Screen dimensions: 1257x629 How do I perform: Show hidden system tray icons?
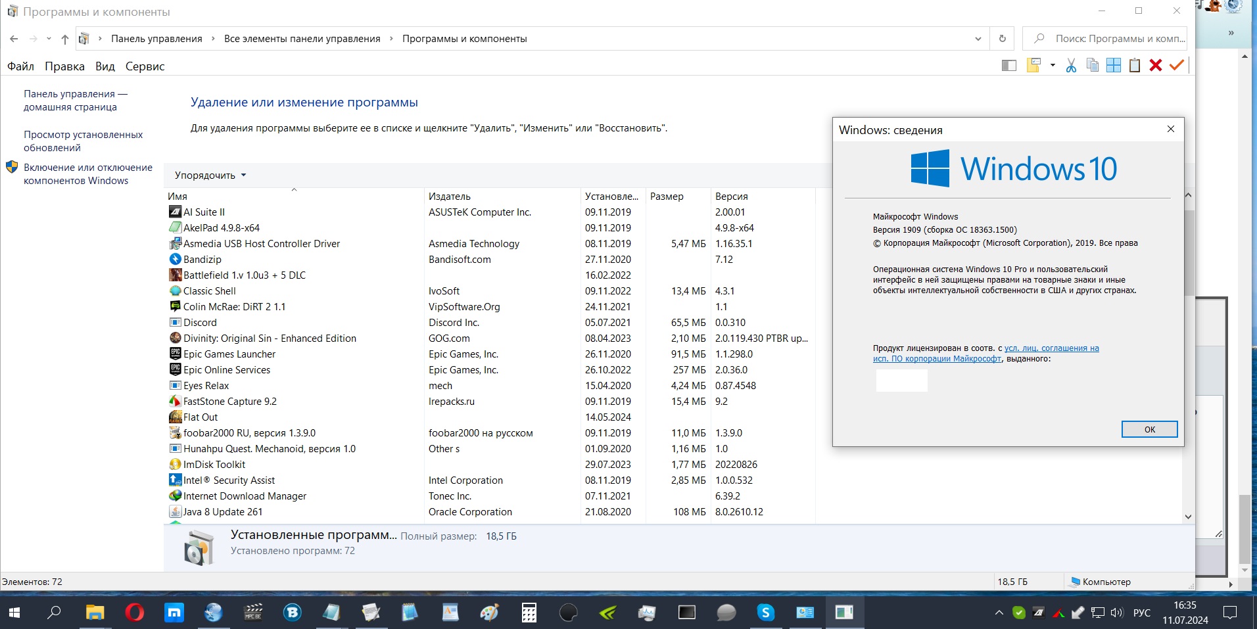999,613
